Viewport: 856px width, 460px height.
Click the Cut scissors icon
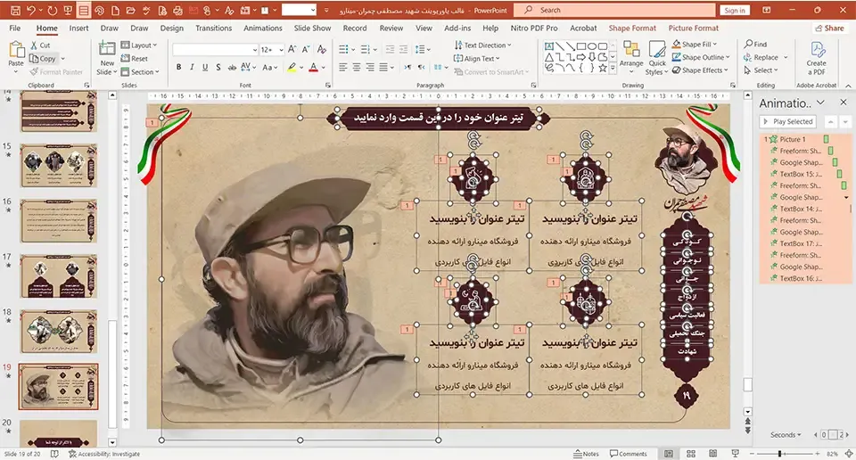point(33,45)
